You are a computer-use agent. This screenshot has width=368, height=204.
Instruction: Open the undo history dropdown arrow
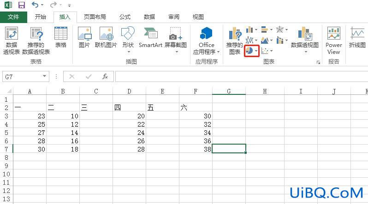(42, 5)
